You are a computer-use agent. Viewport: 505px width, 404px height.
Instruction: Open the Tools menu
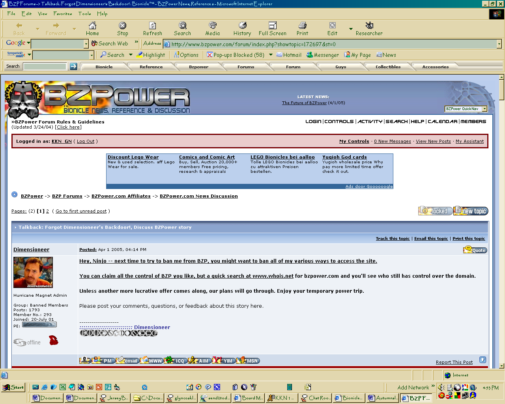[x=84, y=13]
